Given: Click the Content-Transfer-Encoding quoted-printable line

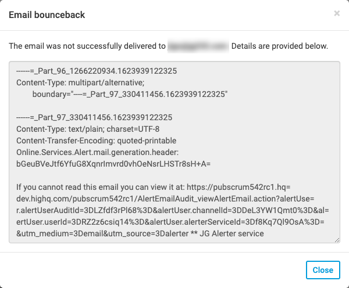Looking at the screenshot, I should click(x=96, y=141).
